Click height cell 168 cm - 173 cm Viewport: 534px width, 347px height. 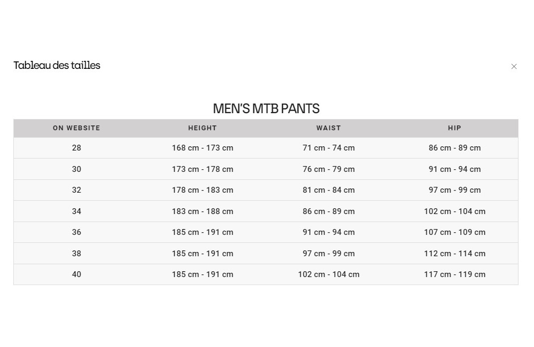coord(202,148)
